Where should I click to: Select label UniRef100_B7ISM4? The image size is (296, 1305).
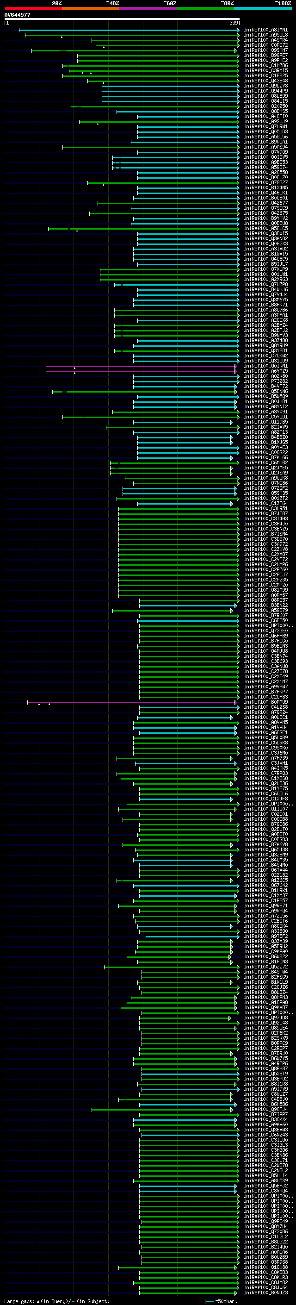pyautogui.click(x=265, y=534)
